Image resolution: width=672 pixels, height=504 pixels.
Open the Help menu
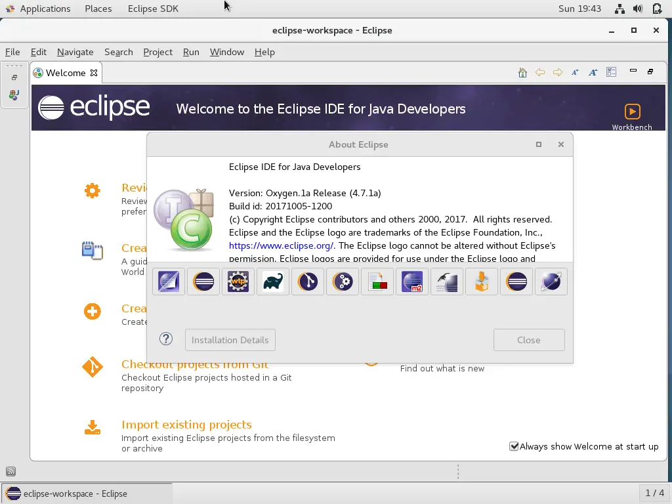click(264, 52)
